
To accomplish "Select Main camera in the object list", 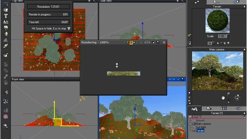I will click(x=203, y=124).
